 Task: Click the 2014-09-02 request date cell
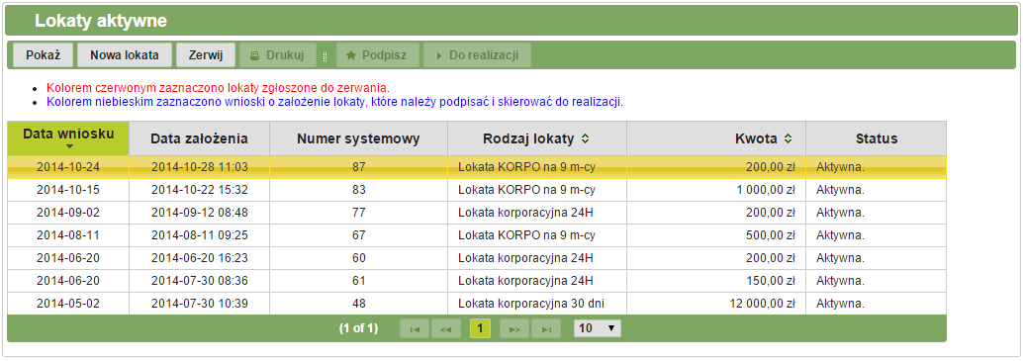68,213
